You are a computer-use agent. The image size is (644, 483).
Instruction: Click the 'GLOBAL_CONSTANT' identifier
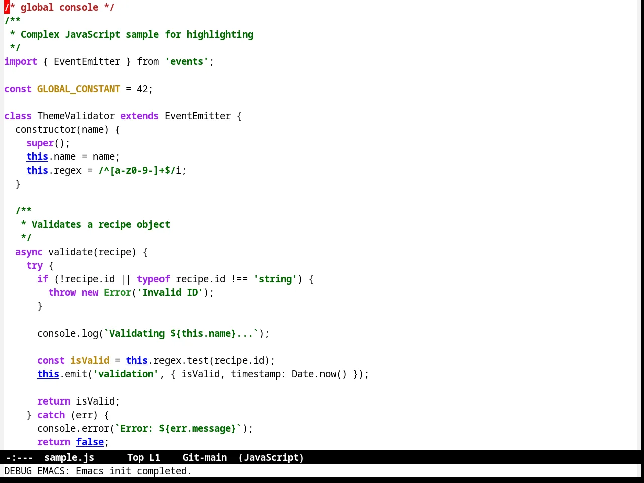click(78, 89)
